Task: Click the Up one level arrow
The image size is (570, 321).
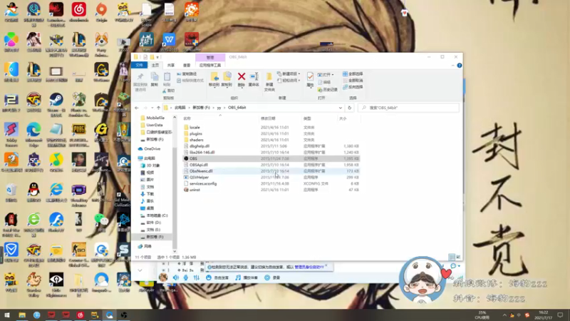Action: tap(158, 108)
